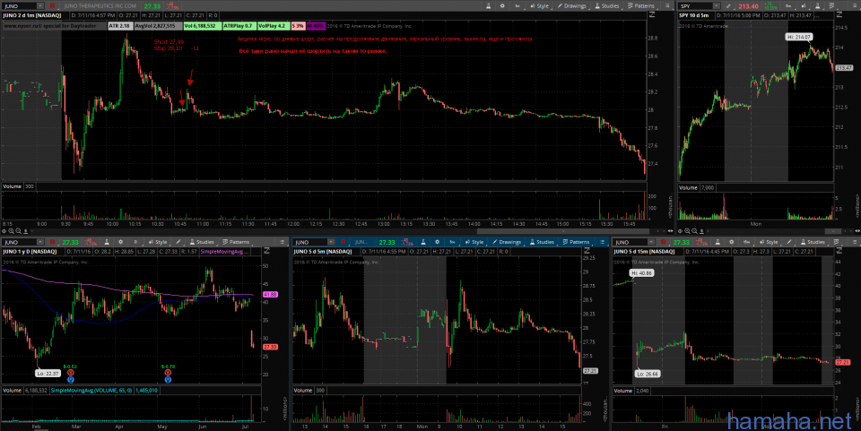Open the studies flask icon in SPY chart

[817, 6]
